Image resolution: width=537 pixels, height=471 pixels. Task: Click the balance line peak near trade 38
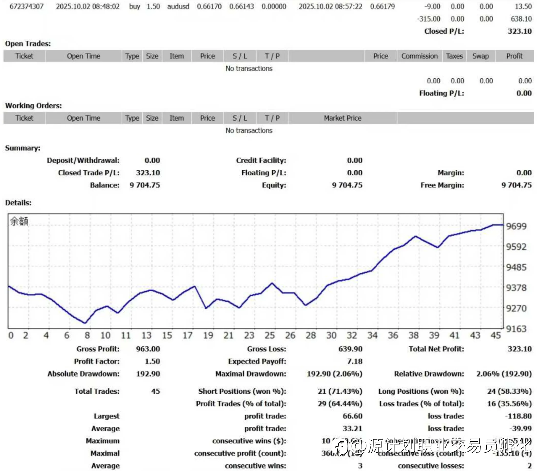click(415, 237)
